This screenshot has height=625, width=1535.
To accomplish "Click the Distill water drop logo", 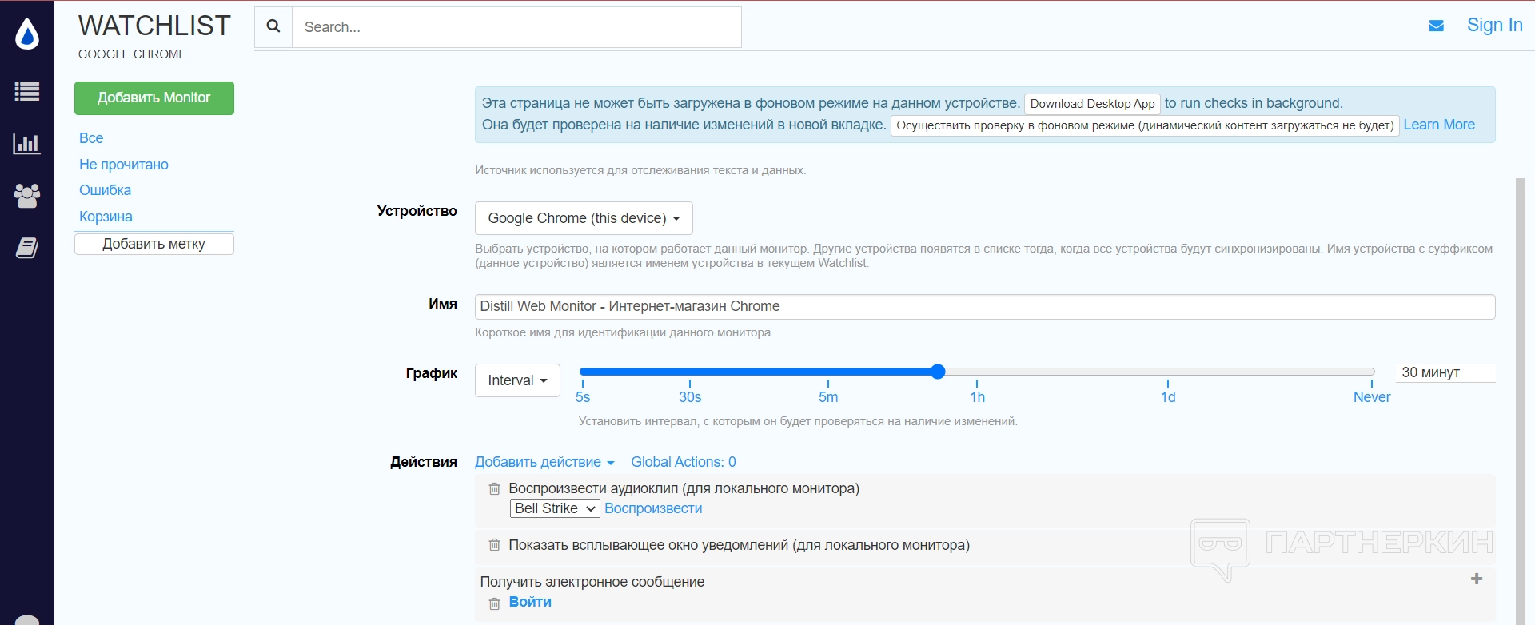I will tap(27, 34).
